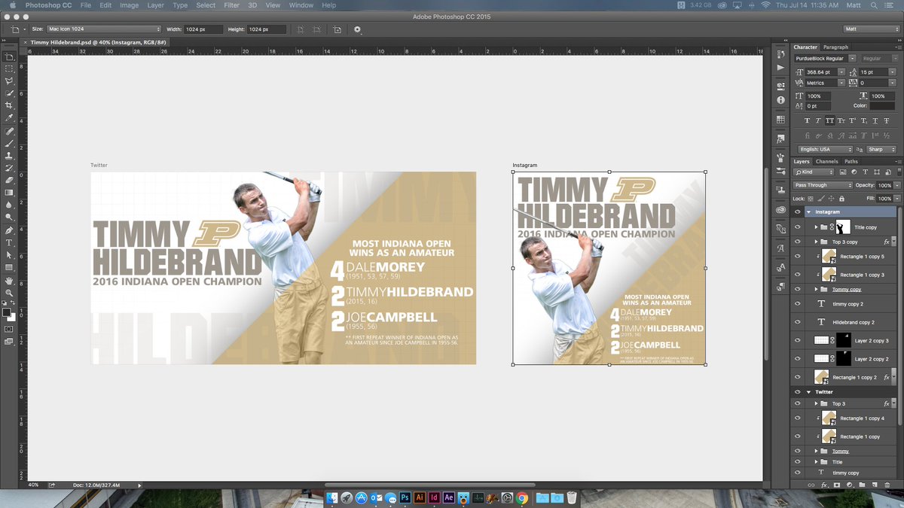Expand the Tommy copy group
Viewport: 904px width, 508px height.
point(817,289)
